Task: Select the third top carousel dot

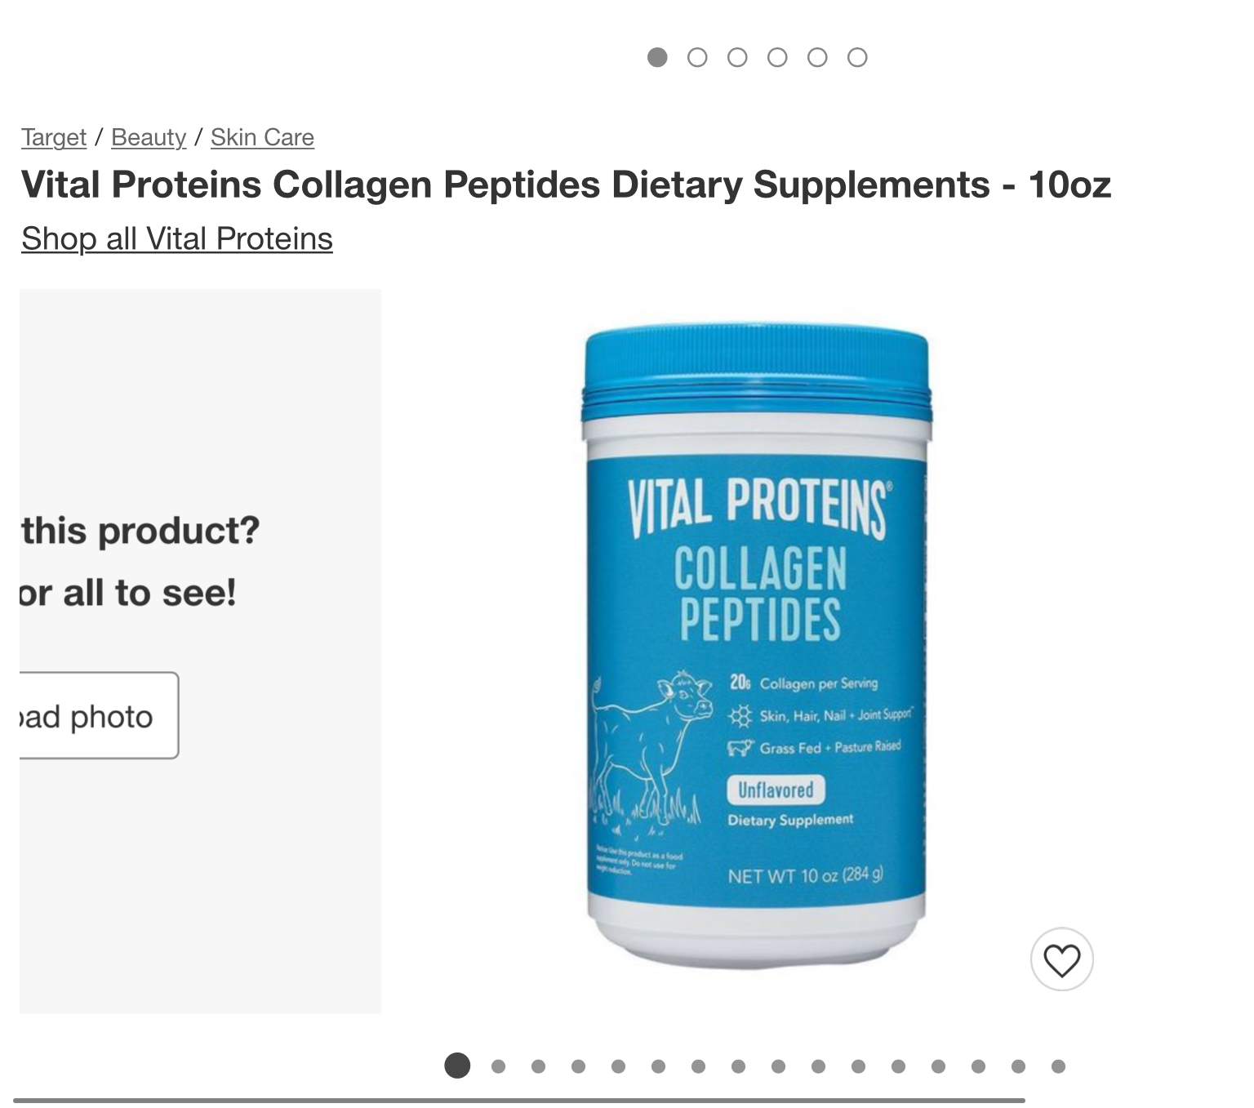Action: [x=737, y=57]
